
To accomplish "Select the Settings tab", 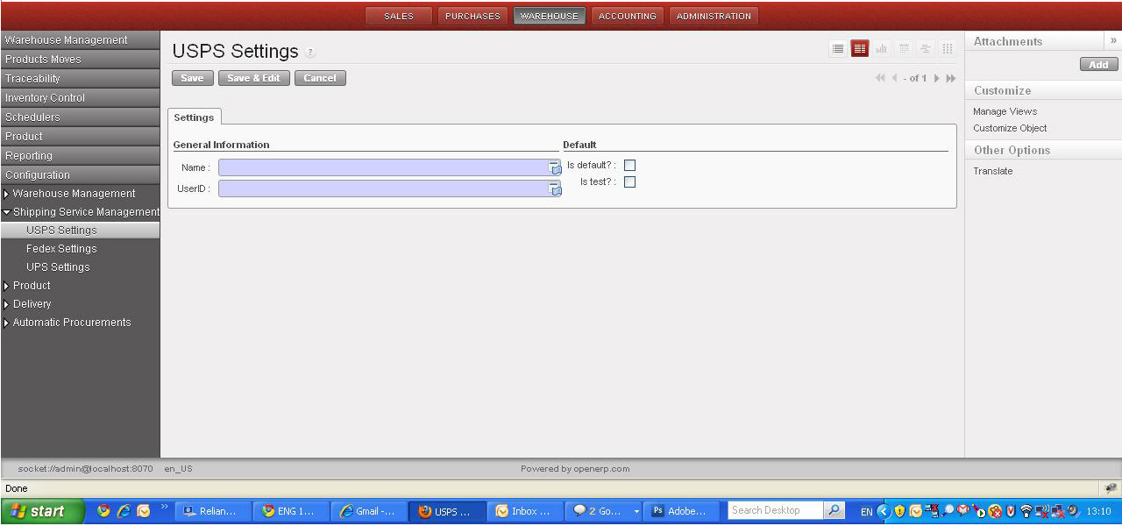I will pyautogui.click(x=194, y=117).
